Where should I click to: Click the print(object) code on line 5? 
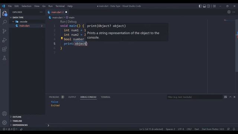(x=76, y=44)
